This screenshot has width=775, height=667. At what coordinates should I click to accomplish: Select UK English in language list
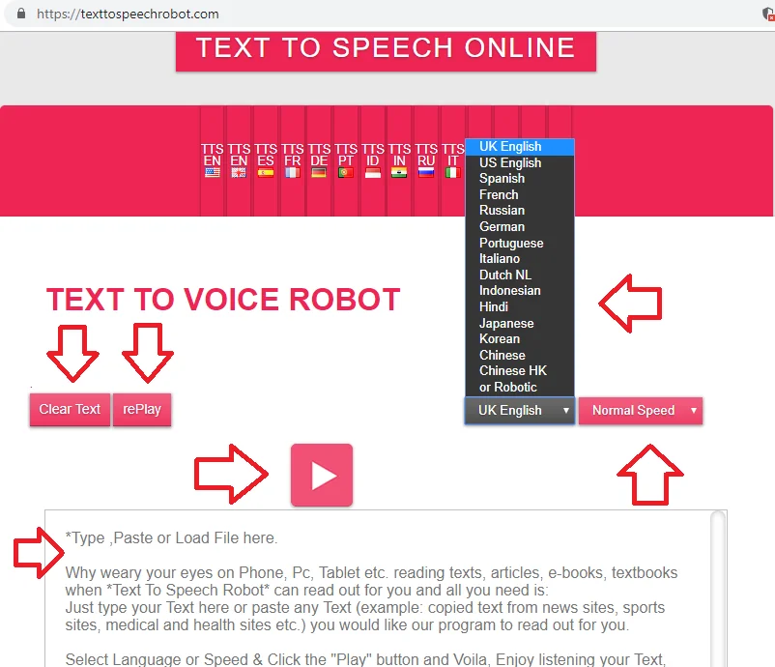click(520, 147)
